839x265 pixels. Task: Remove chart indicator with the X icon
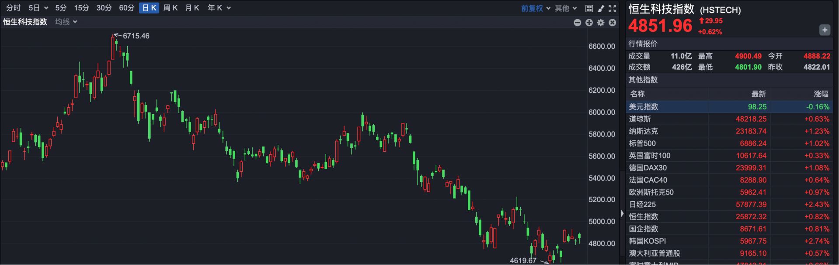[613, 23]
